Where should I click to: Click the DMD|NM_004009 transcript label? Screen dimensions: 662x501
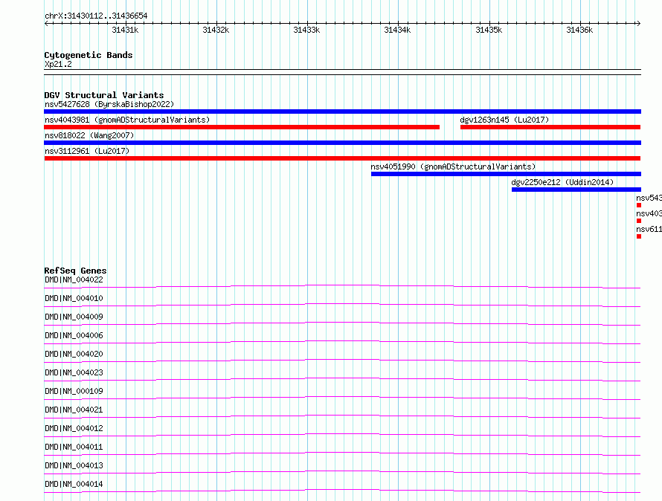(x=74, y=317)
